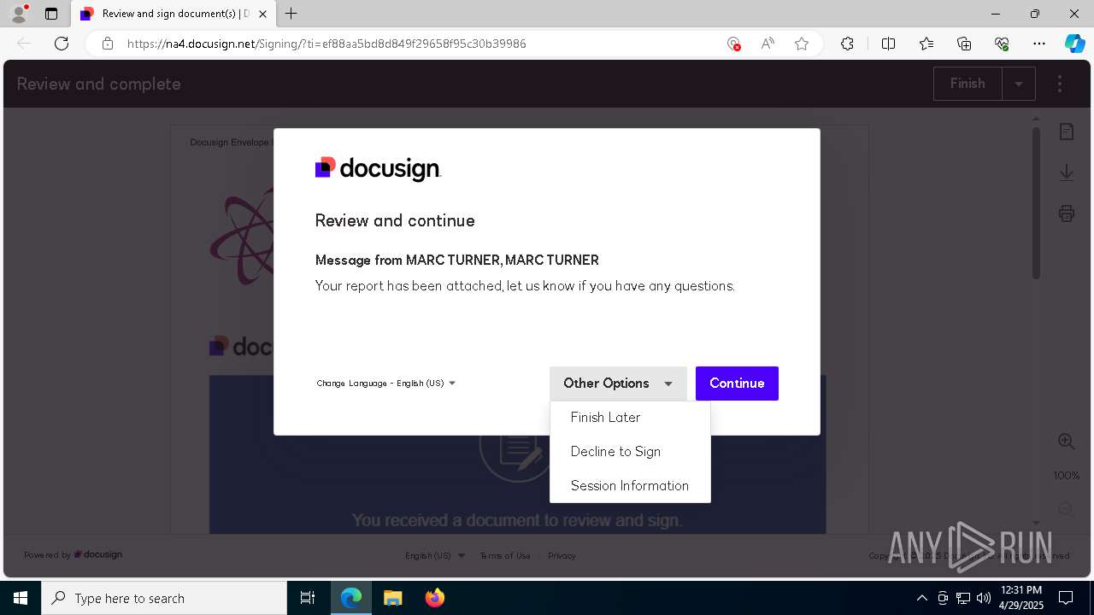
Task: Click the Continue button
Action: click(x=737, y=384)
